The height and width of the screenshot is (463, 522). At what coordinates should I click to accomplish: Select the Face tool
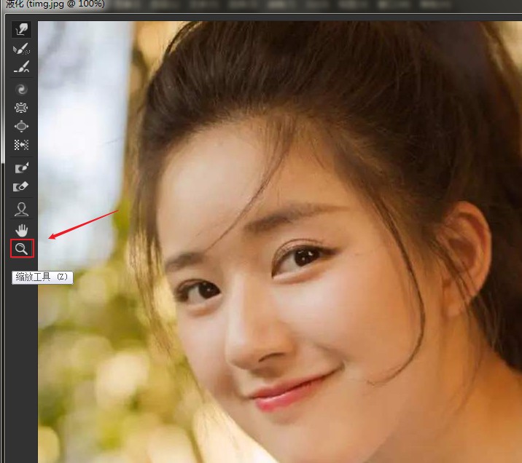[22, 210]
